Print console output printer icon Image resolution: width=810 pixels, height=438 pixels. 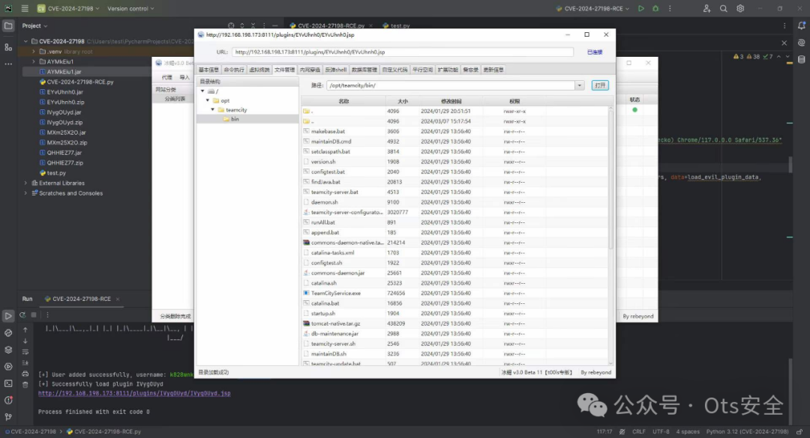(25, 374)
